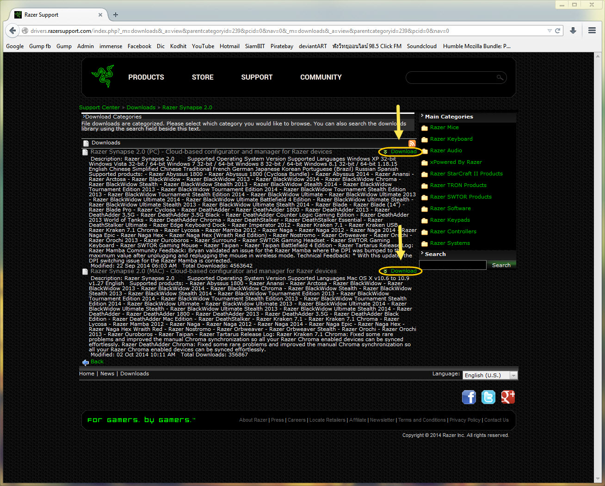The height and width of the screenshot is (486, 605).
Task: Click the Google Plus share icon
Action: pos(508,397)
